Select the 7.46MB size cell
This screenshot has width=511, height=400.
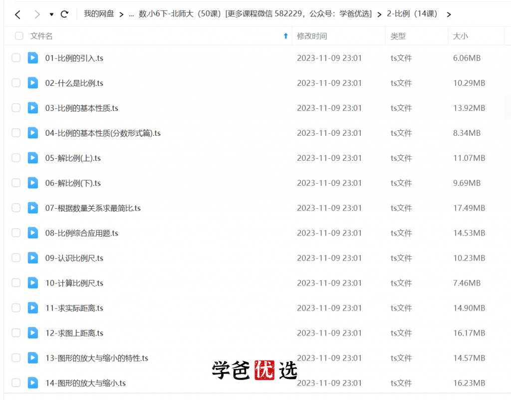pyautogui.click(x=467, y=283)
